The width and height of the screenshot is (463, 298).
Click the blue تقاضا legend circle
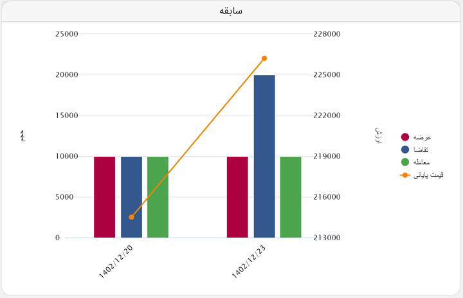tap(405, 150)
